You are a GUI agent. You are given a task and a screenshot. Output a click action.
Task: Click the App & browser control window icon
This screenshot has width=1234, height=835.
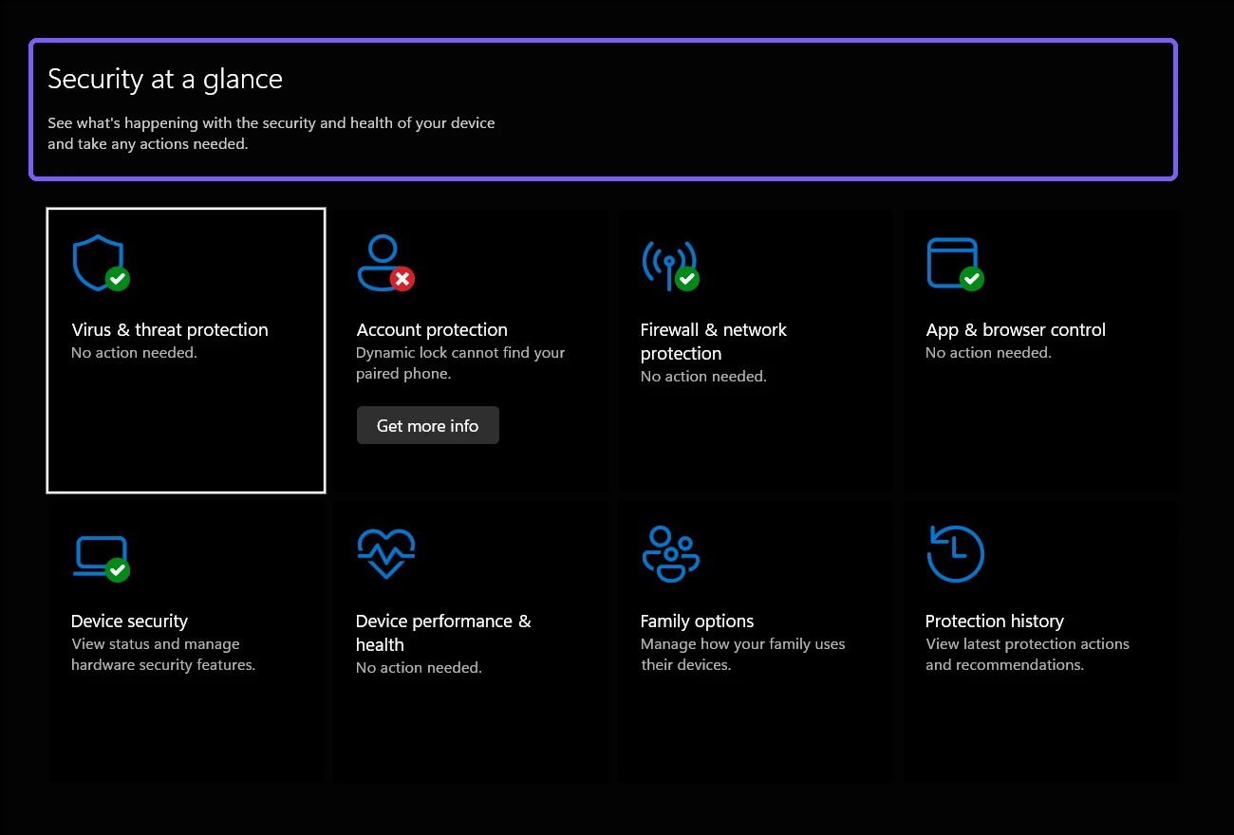pyautogui.click(x=955, y=264)
